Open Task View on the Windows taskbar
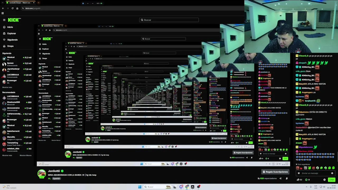Viewport: 338px width, 190px height. 175,187
